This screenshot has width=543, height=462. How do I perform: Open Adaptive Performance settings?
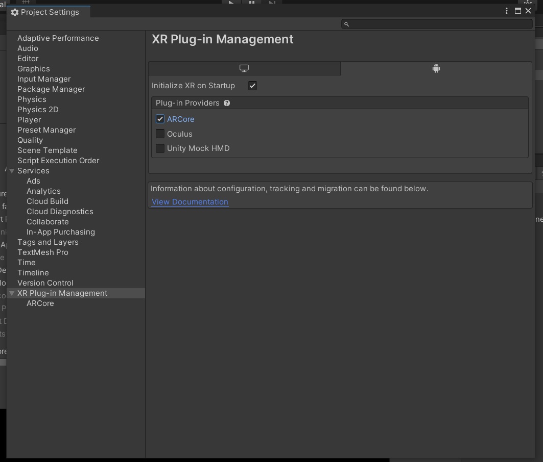tap(58, 38)
